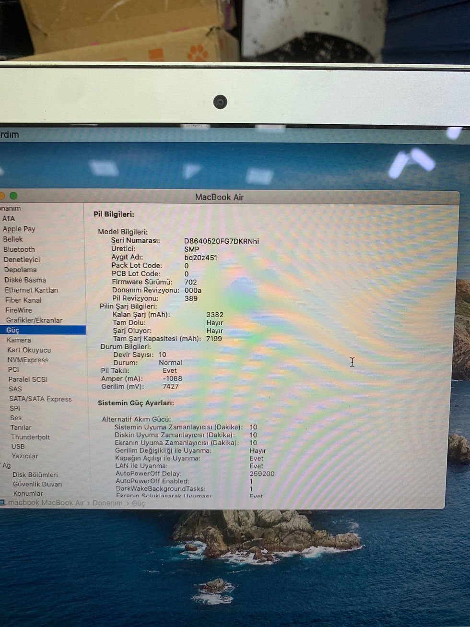Click Donanım Revizyonu value 000a

(x=193, y=290)
